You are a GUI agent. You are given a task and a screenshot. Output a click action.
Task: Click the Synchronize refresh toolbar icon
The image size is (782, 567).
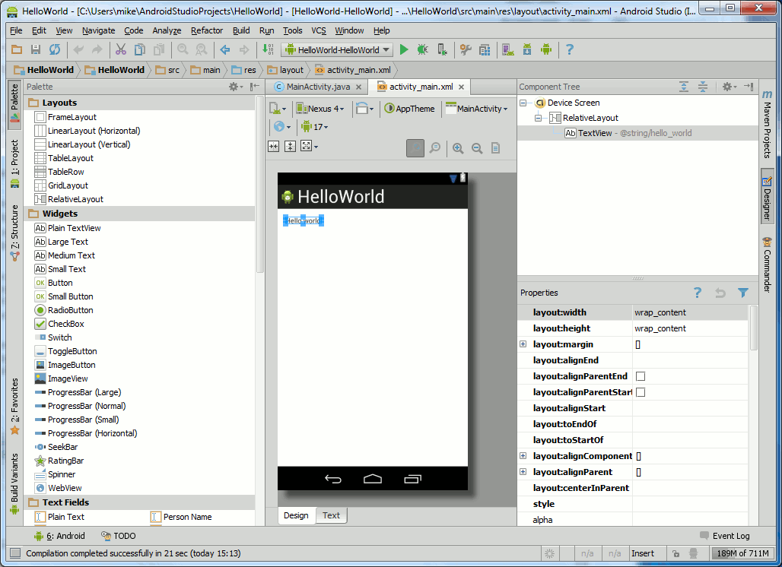pos(54,49)
